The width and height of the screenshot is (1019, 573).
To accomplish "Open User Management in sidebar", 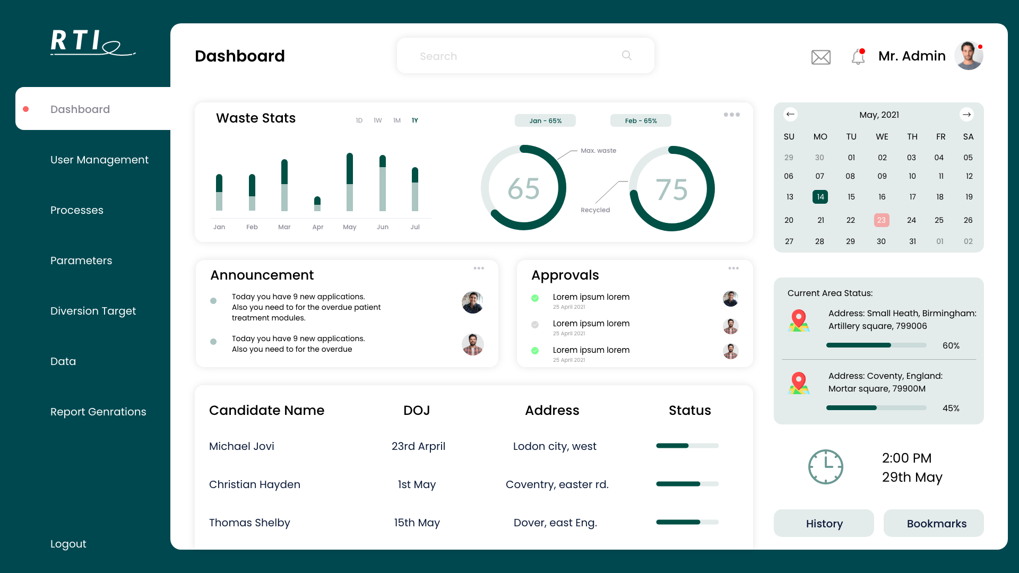I will tap(99, 160).
